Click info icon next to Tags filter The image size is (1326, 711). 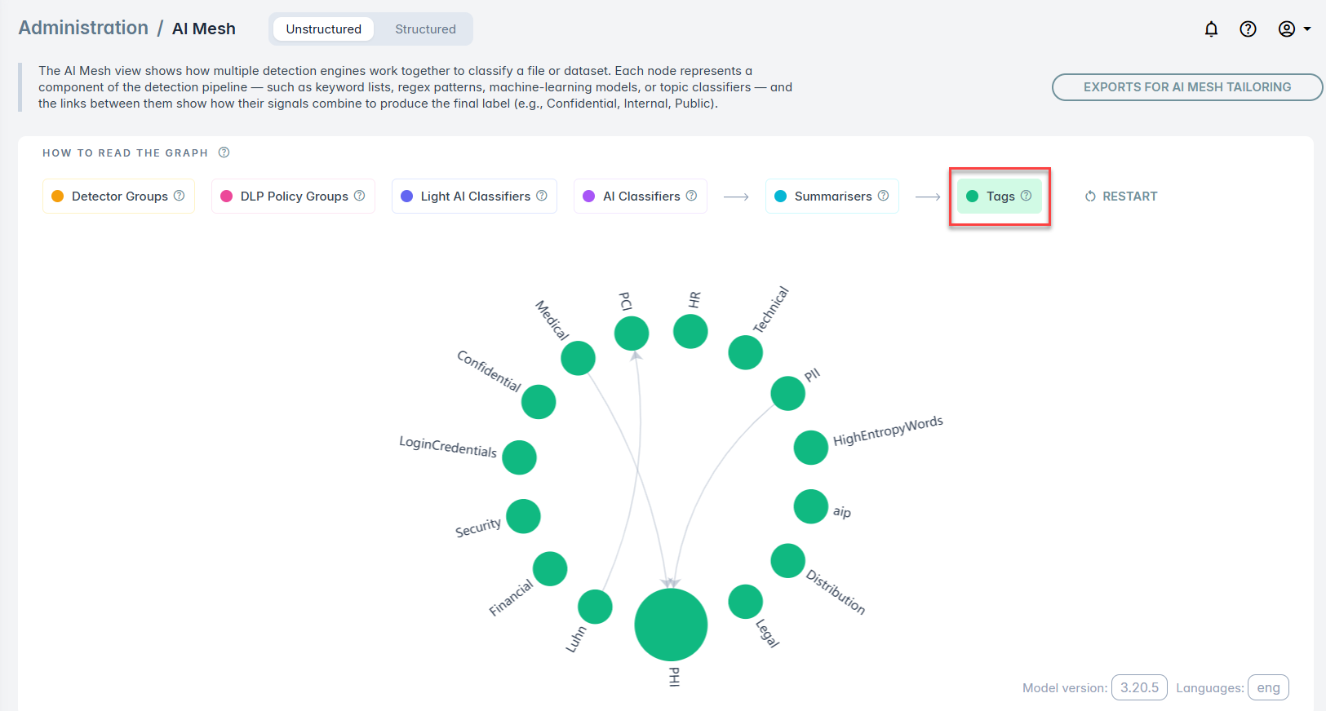(1027, 196)
